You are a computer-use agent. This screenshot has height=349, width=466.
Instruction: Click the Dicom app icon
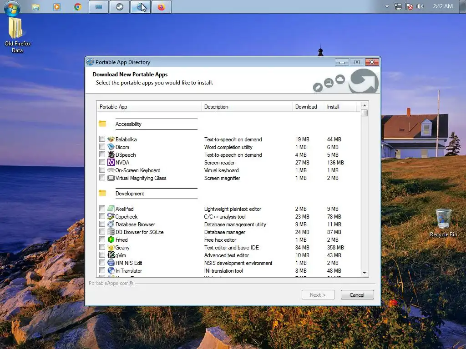111,147
